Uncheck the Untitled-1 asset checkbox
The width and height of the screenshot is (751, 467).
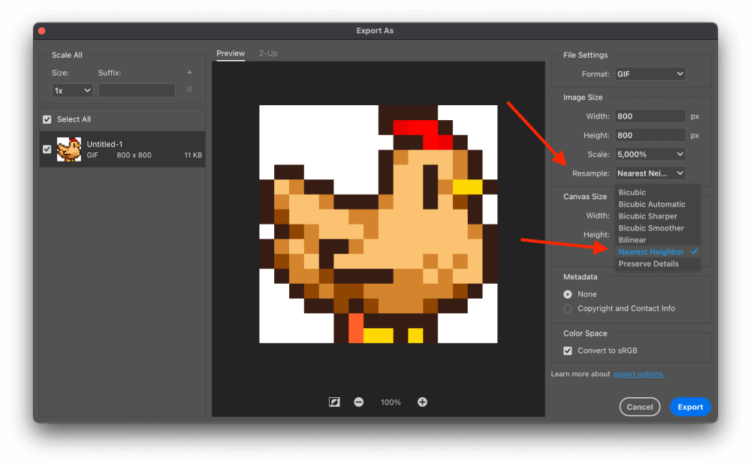pyautogui.click(x=47, y=149)
